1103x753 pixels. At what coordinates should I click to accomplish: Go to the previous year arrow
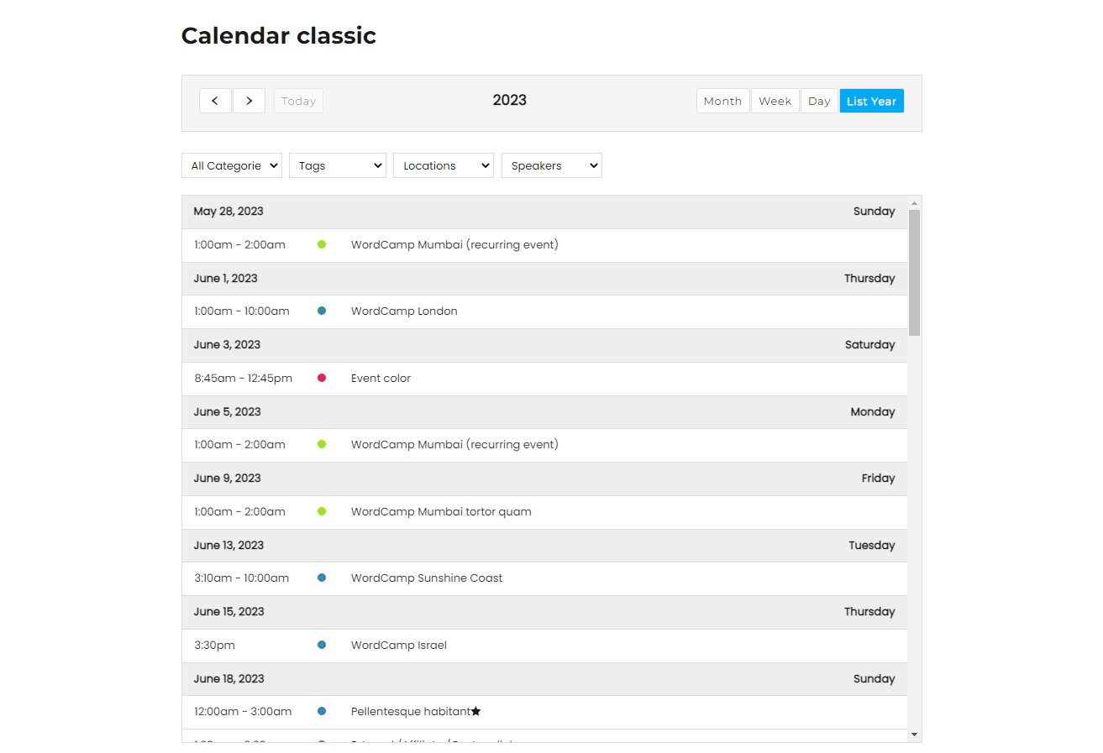click(x=215, y=101)
